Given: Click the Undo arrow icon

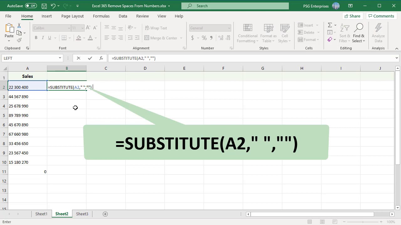Looking at the screenshot, I should (x=53, y=6).
